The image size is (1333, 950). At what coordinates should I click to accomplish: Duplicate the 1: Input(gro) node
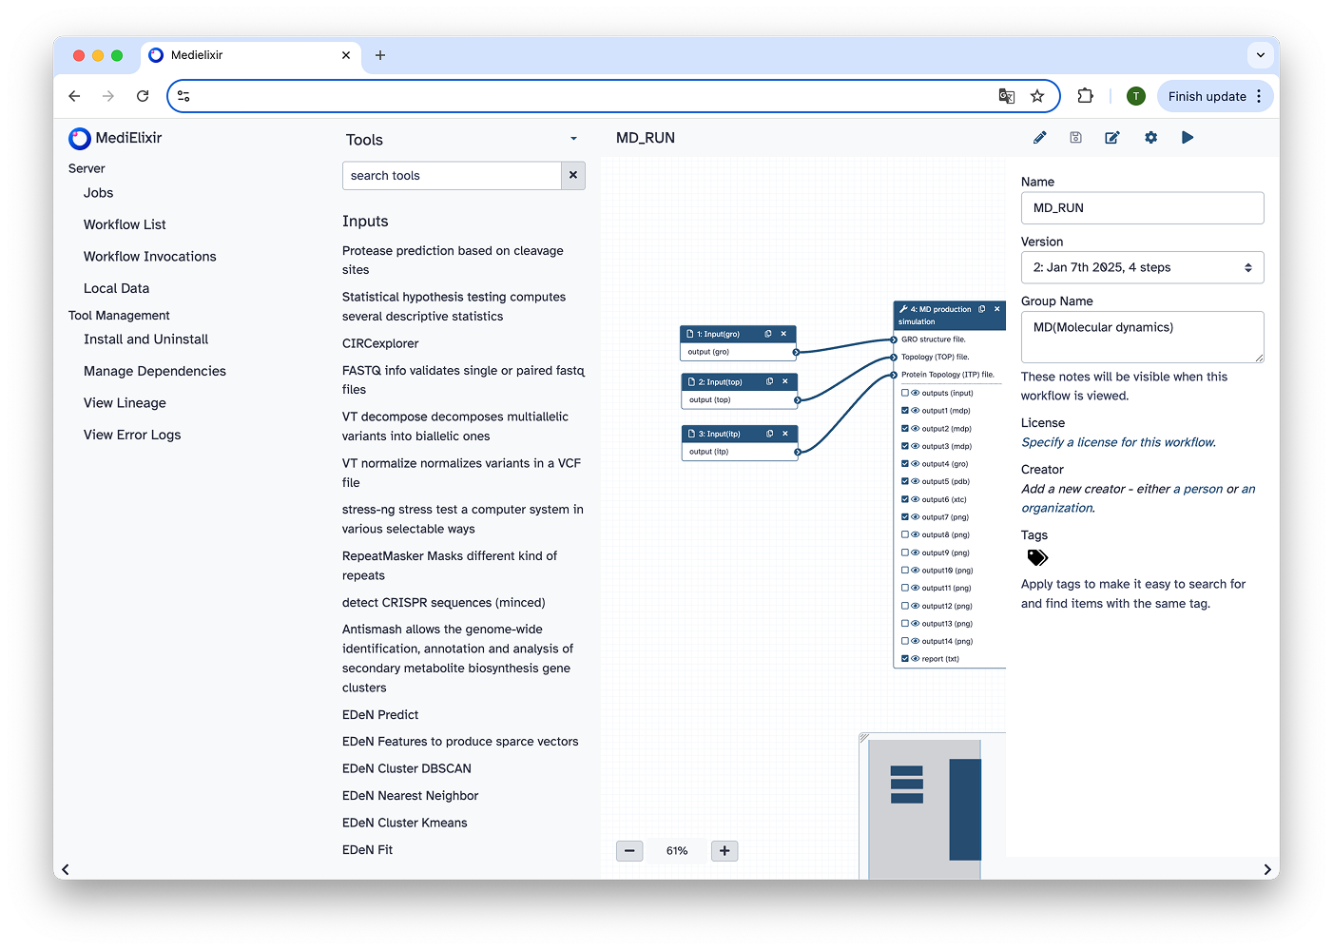pos(768,334)
